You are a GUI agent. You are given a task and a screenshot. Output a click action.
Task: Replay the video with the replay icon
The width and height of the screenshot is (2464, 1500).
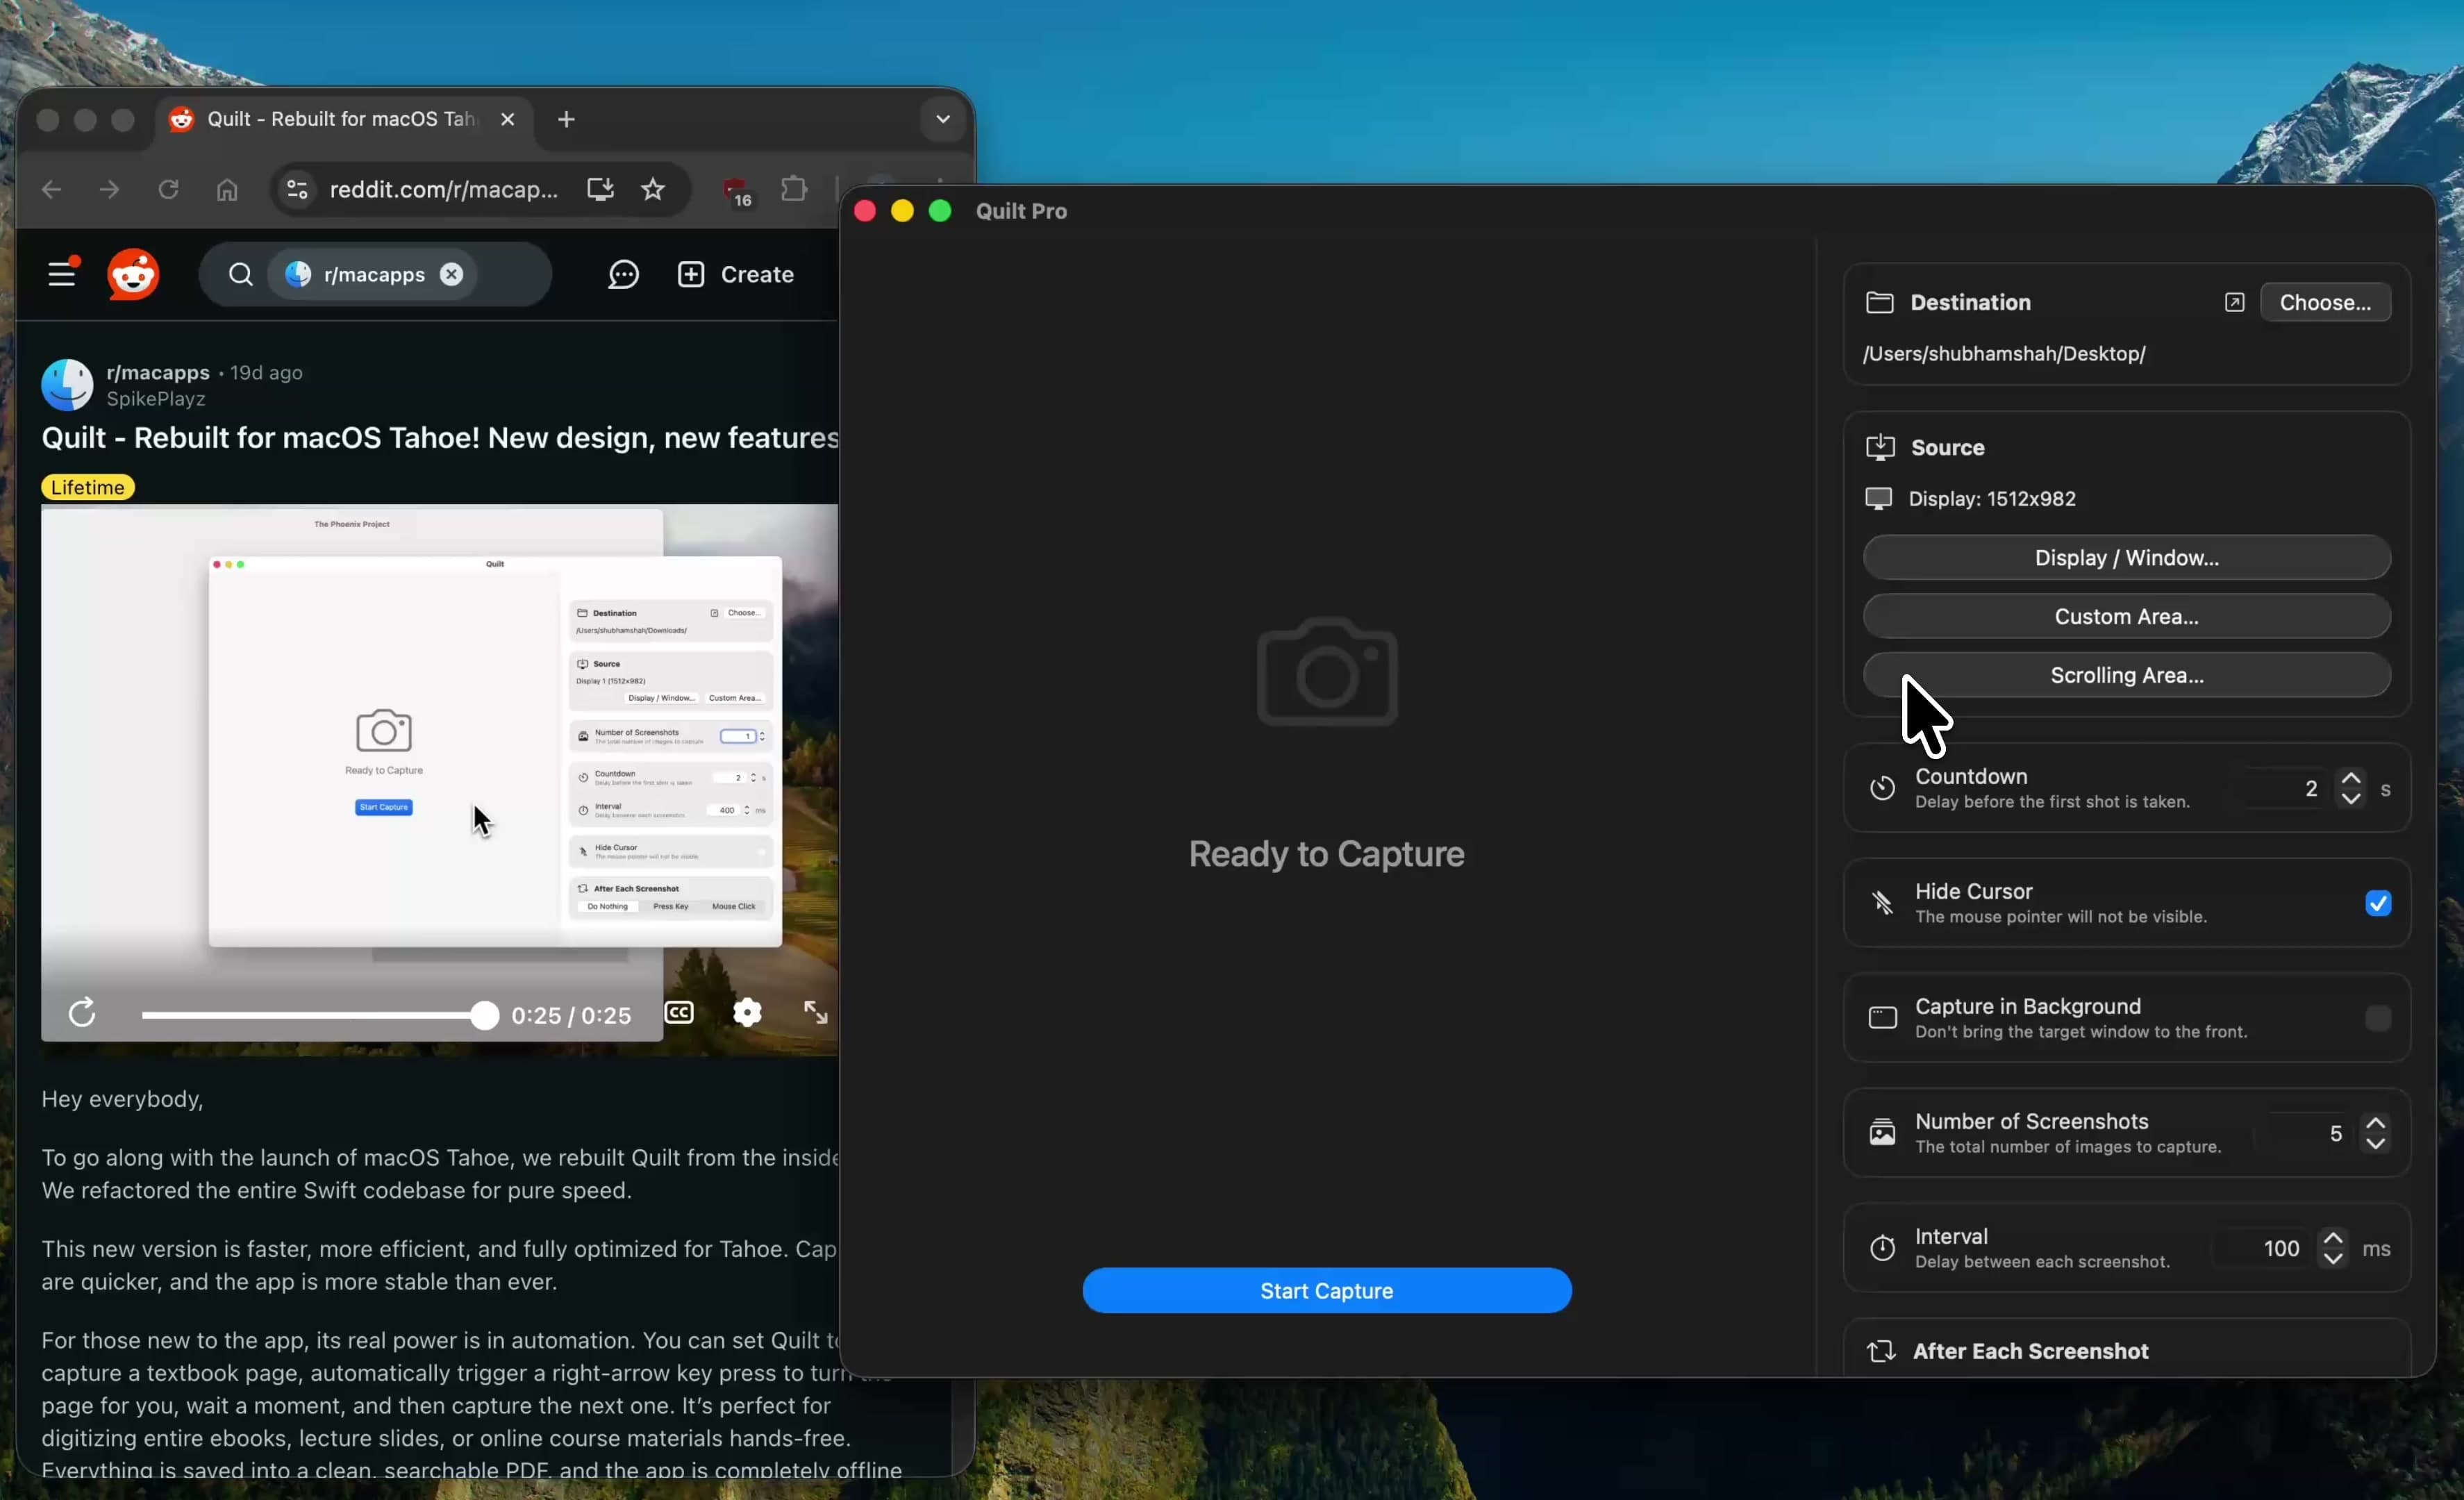(x=82, y=1013)
